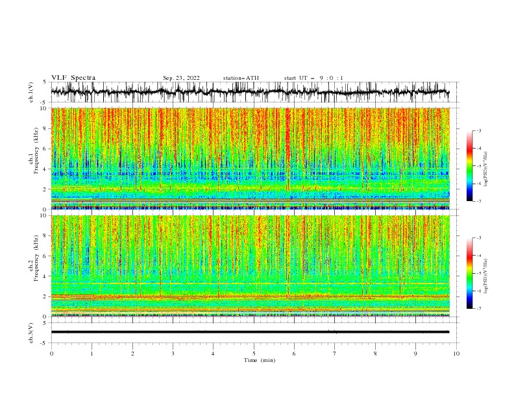Click the "-3" tick on ch.1 colorbar
The width and height of the screenshot is (514, 397).
478,130
